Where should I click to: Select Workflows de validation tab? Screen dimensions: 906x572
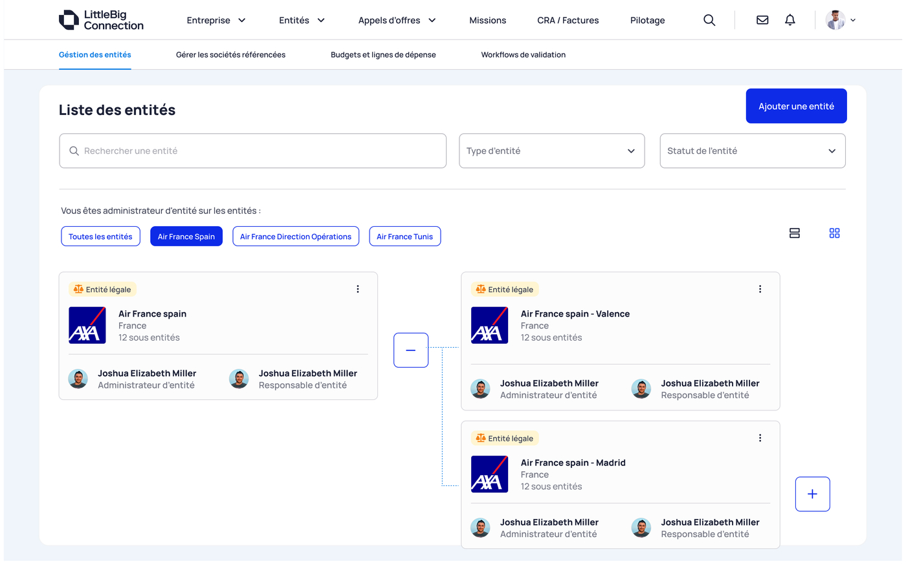pos(524,55)
